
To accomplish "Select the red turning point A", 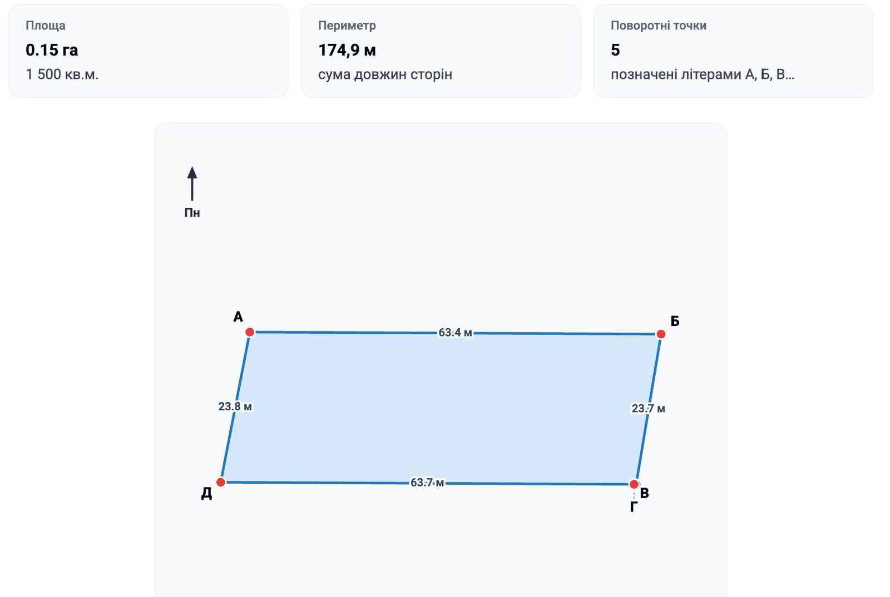I will pyautogui.click(x=250, y=332).
